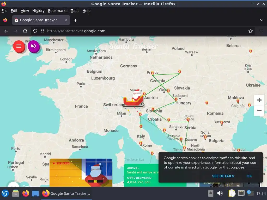267x200 pixels.
Task: Open the notifications tray icon
Action: coord(250,193)
